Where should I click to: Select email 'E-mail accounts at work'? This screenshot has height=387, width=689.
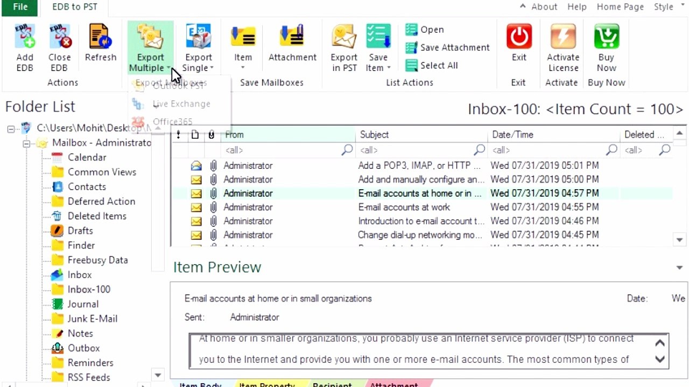[421, 207]
